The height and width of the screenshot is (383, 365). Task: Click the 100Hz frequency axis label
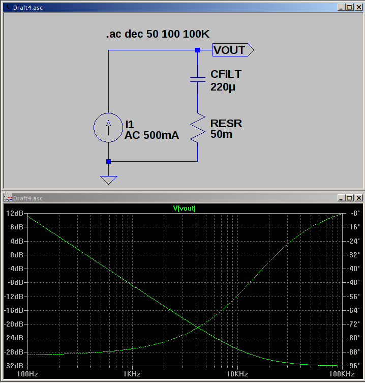click(x=27, y=374)
